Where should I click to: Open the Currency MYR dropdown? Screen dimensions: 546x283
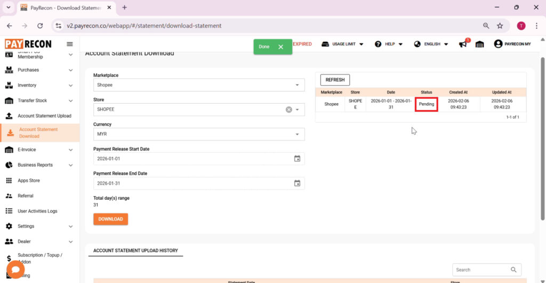(199, 134)
